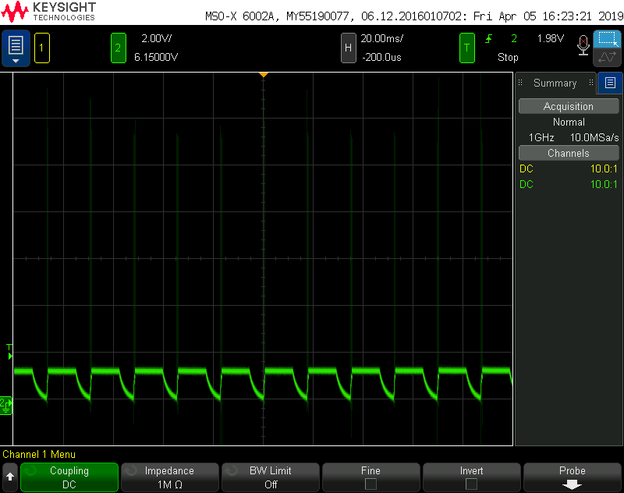
Task: Select the channel 1 button
Action: [42, 48]
